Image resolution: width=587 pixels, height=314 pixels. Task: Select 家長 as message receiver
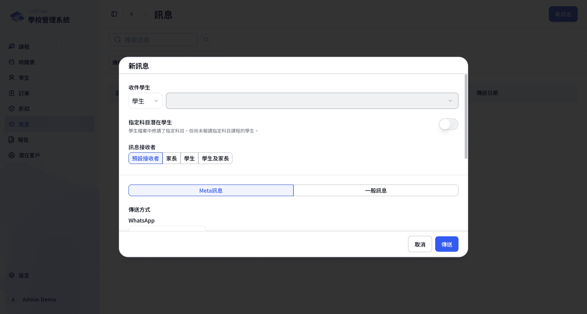point(172,158)
